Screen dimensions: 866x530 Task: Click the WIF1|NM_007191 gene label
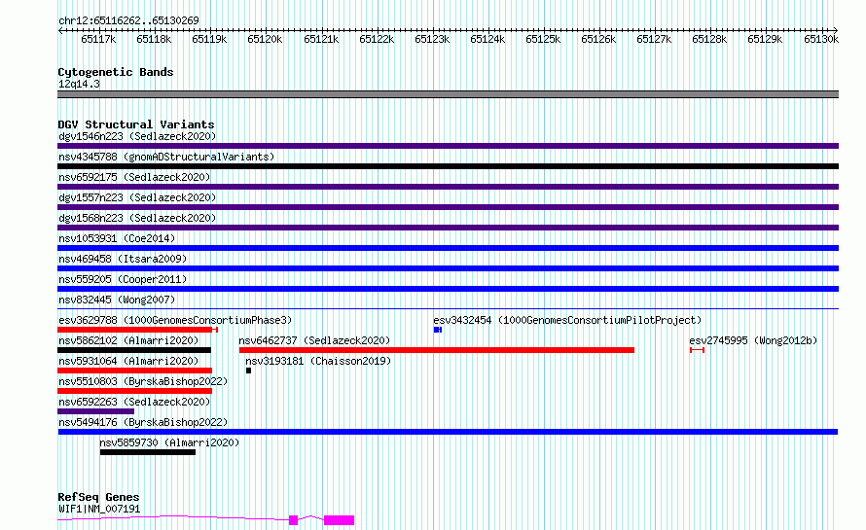coord(99,509)
